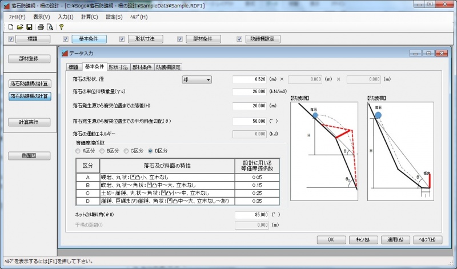457x269 pixels.
Task: Open the 入力(I) menu
Action: click(x=66, y=17)
